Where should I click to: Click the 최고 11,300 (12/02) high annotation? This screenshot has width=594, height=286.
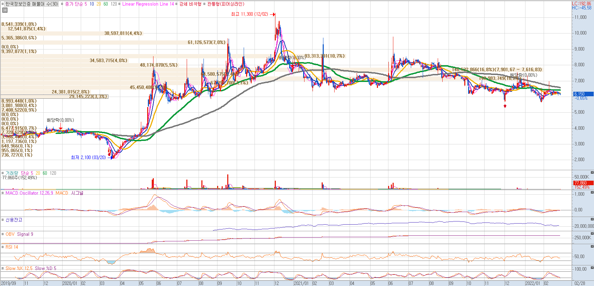(x=250, y=14)
